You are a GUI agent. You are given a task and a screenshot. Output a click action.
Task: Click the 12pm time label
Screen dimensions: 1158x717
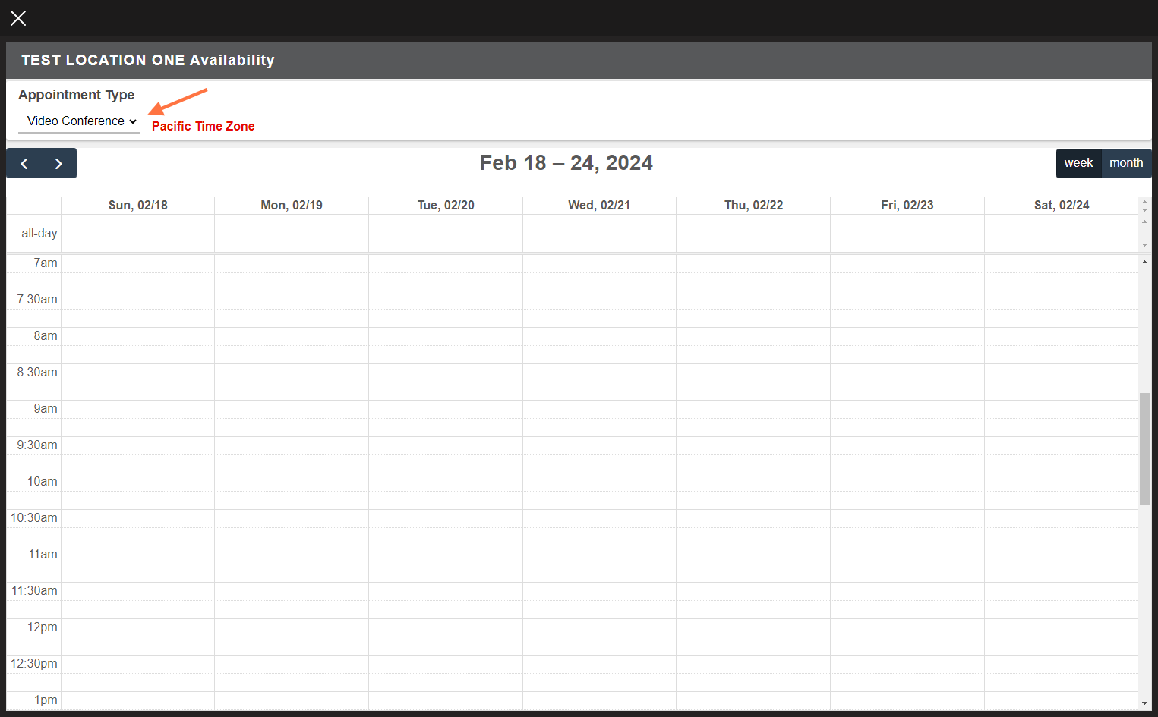click(x=43, y=627)
